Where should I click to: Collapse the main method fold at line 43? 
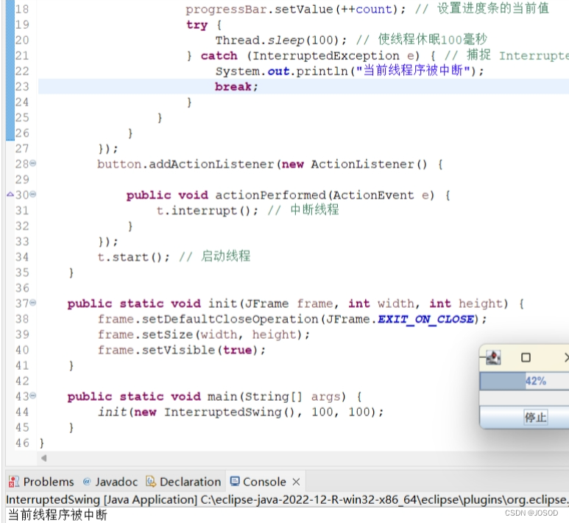point(33,395)
